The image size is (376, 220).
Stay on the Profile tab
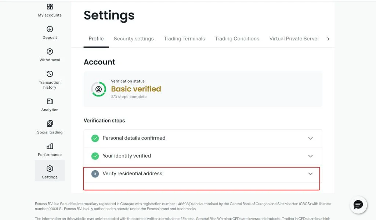click(96, 38)
